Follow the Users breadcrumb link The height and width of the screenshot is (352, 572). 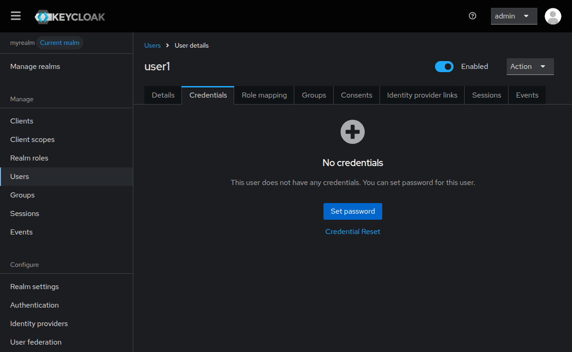click(x=152, y=45)
